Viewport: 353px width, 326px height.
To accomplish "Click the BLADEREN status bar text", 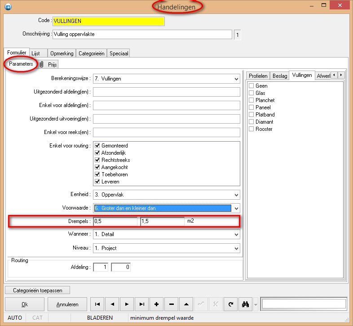I will 100,318.
